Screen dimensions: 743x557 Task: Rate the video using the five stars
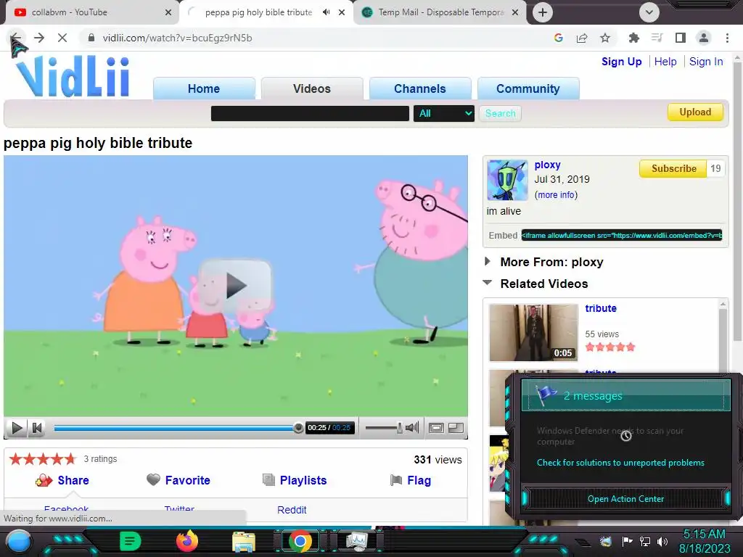pyautogui.click(x=43, y=459)
